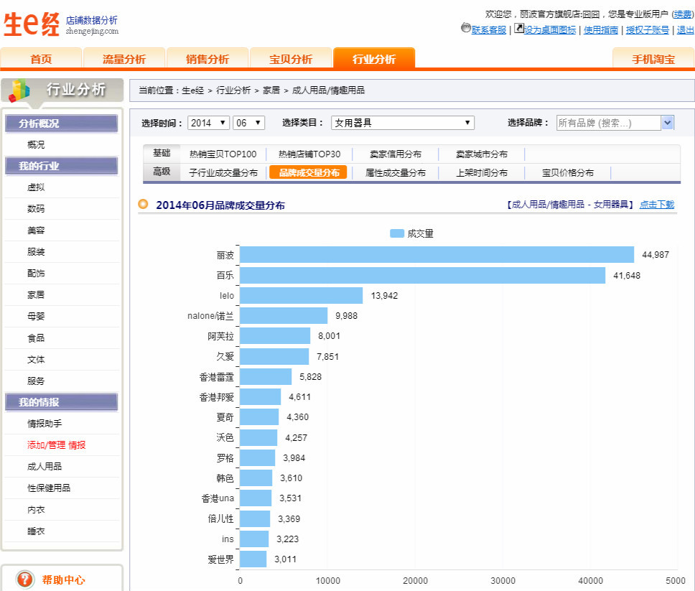This screenshot has width=695, height=591.
Task: Open the month 06 dropdown
Action: point(249,123)
